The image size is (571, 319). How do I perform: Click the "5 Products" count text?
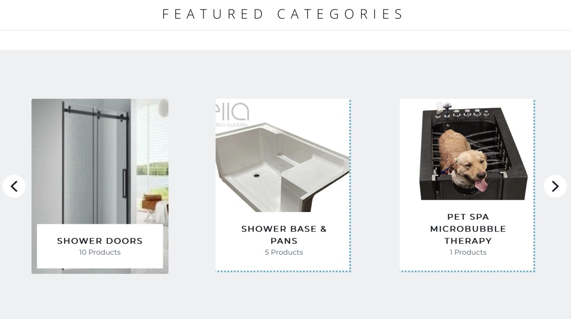pyautogui.click(x=284, y=252)
